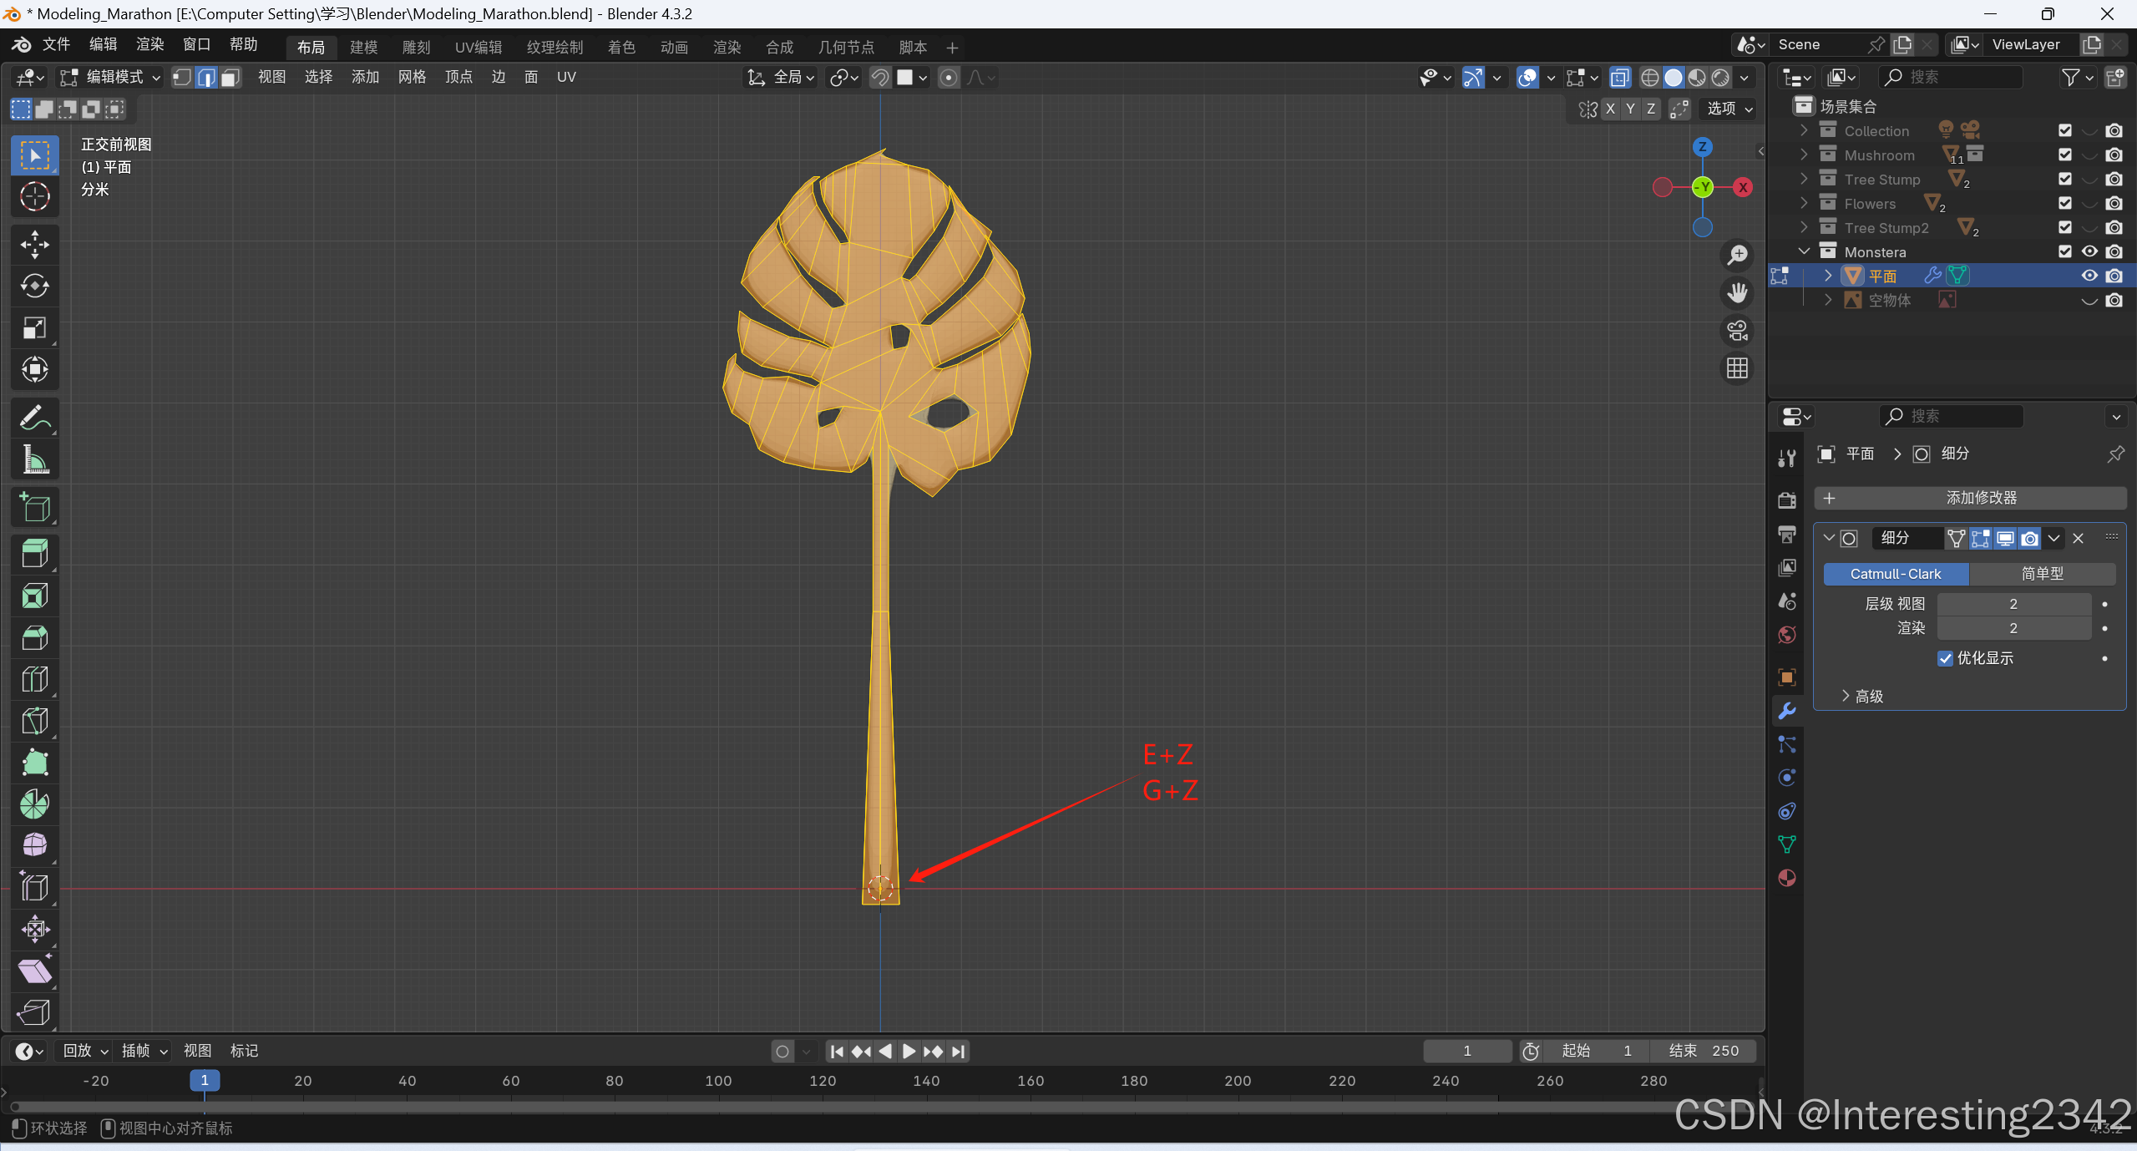
Task: Select the 简单型 subdivision type
Action: click(x=2042, y=574)
